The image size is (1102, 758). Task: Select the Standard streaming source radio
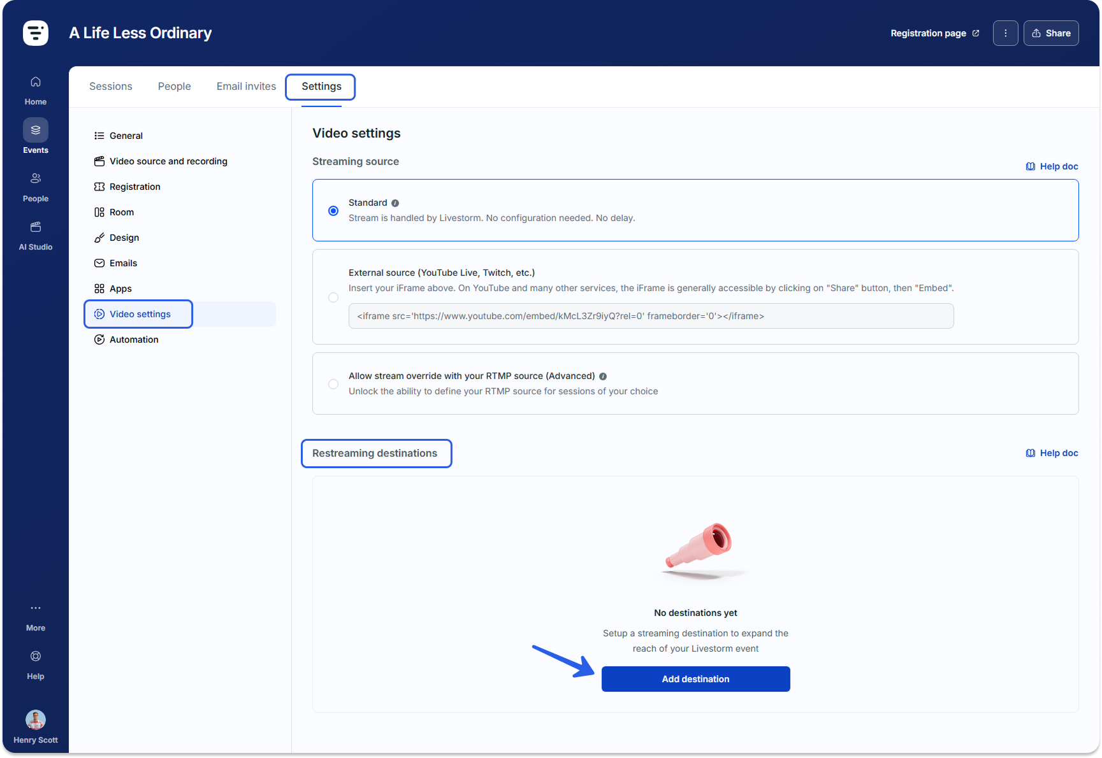pyautogui.click(x=333, y=211)
